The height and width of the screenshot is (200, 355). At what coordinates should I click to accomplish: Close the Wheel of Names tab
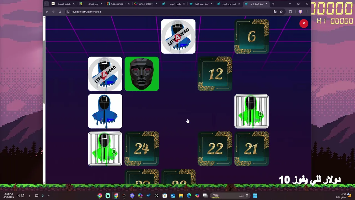[156, 4]
